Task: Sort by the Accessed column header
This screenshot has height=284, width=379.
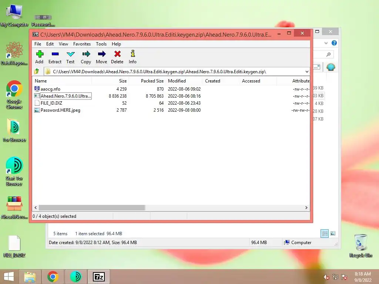Action: 258,81
